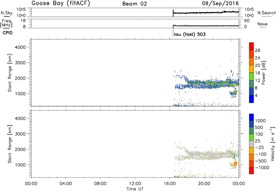Click the '20:00' time tick label
276x191 pixels.
204,184
